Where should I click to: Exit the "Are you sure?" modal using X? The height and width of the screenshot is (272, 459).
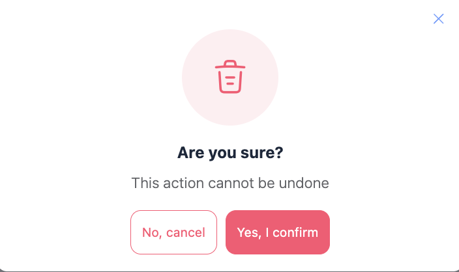(439, 19)
